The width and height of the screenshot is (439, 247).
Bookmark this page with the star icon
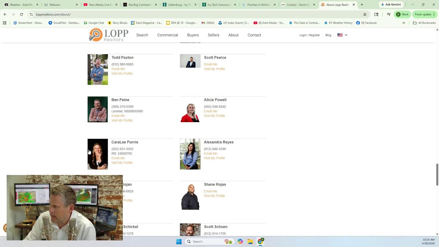pos(365,14)
